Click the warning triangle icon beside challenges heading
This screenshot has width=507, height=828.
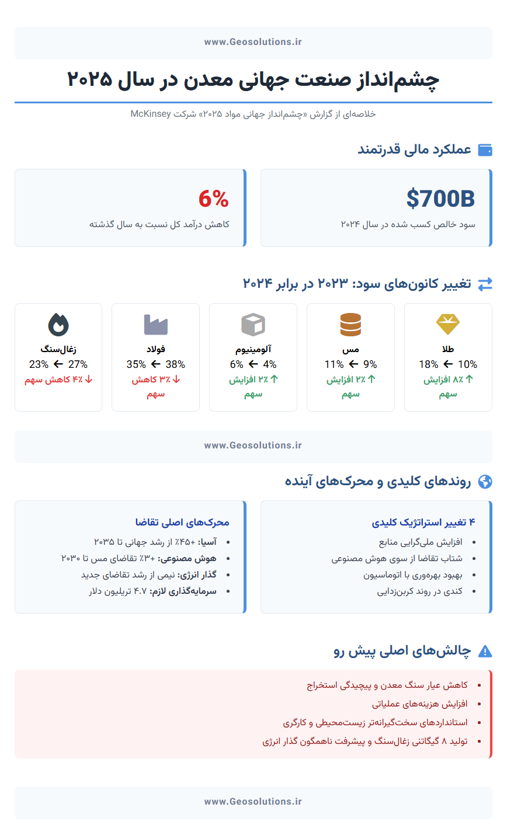point(485,651)
